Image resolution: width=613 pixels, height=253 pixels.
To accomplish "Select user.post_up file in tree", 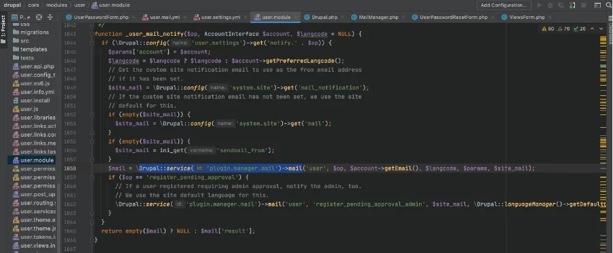I will (34, 194).
